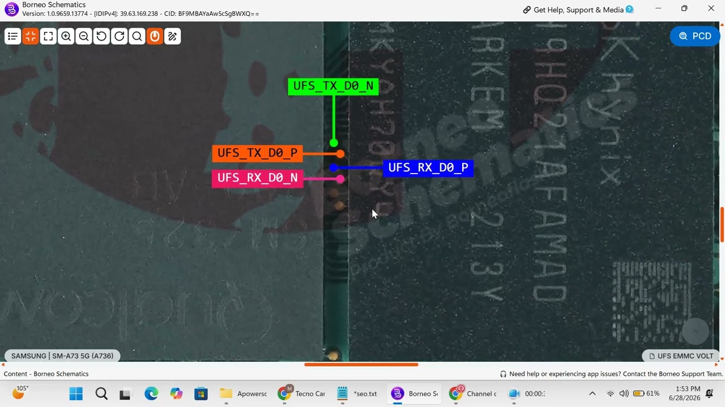This screenshot has width=725, height=407.
Task: Zoom in with the magnifier plus icon
Action: click(x=66, y=36)
